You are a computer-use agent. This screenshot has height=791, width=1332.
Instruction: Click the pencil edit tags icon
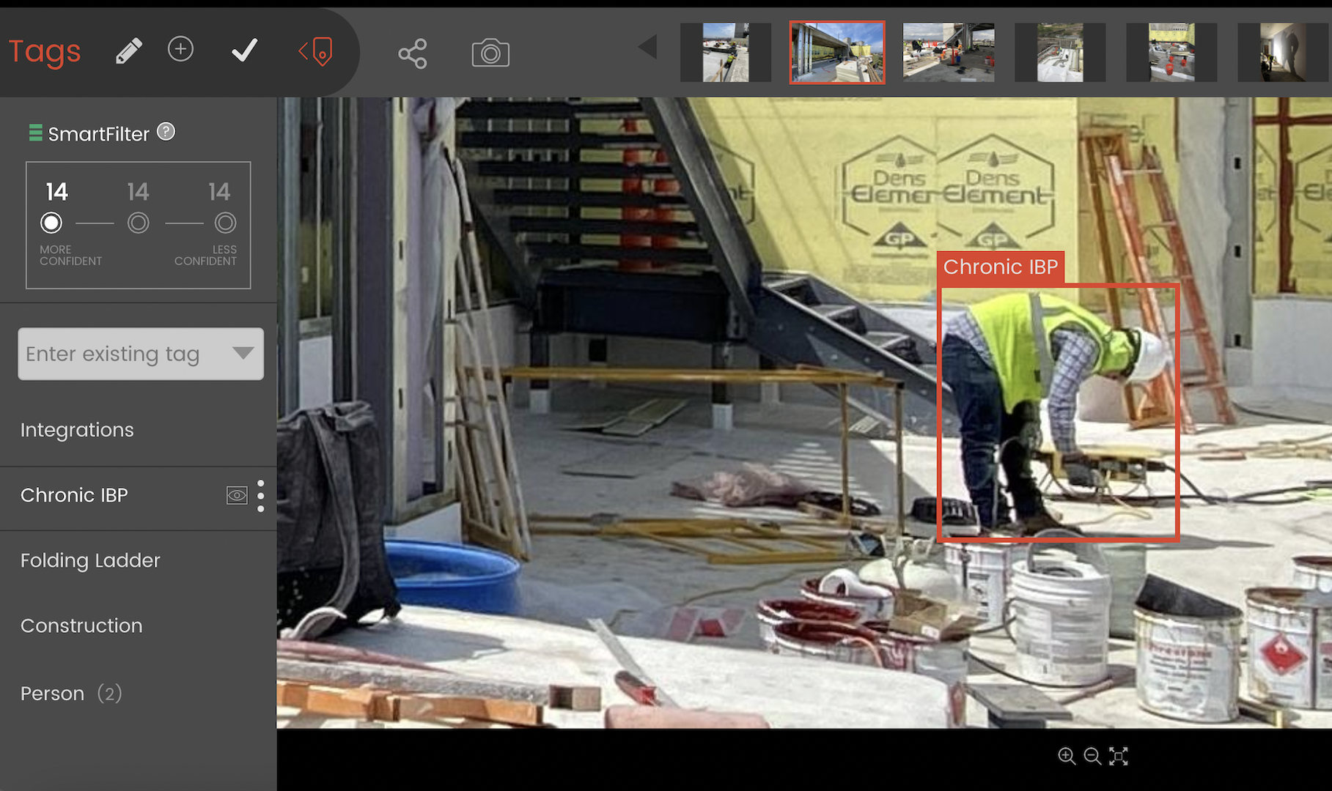tap(128, 51)
